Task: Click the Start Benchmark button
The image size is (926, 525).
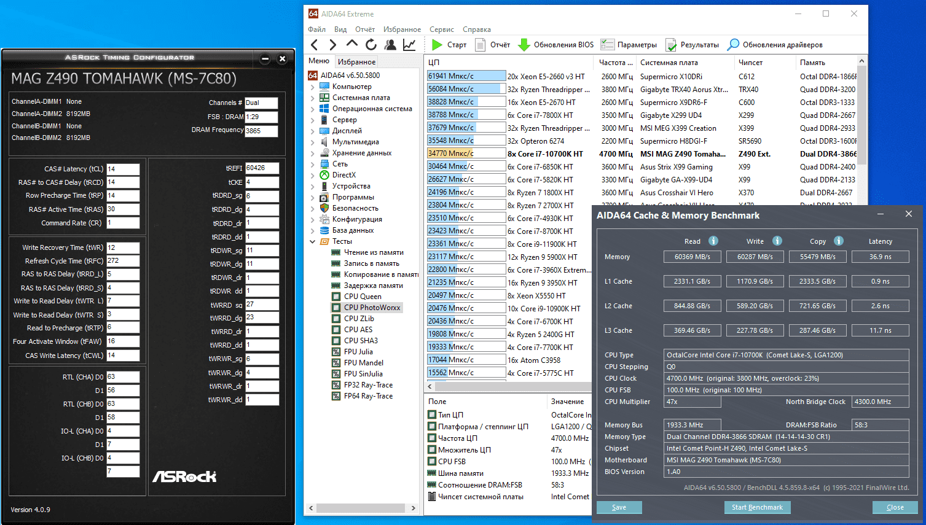Action: pos(758,507)
